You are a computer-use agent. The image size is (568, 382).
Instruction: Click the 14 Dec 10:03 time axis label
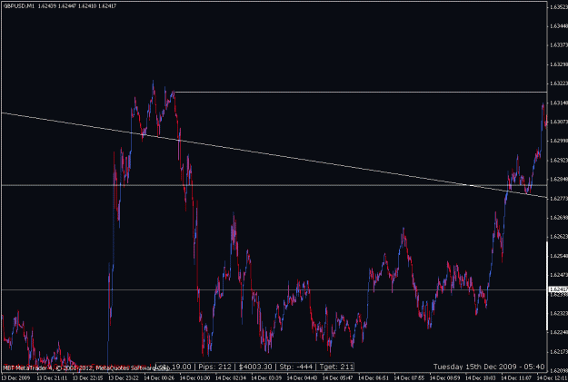(x=481, y=378)
